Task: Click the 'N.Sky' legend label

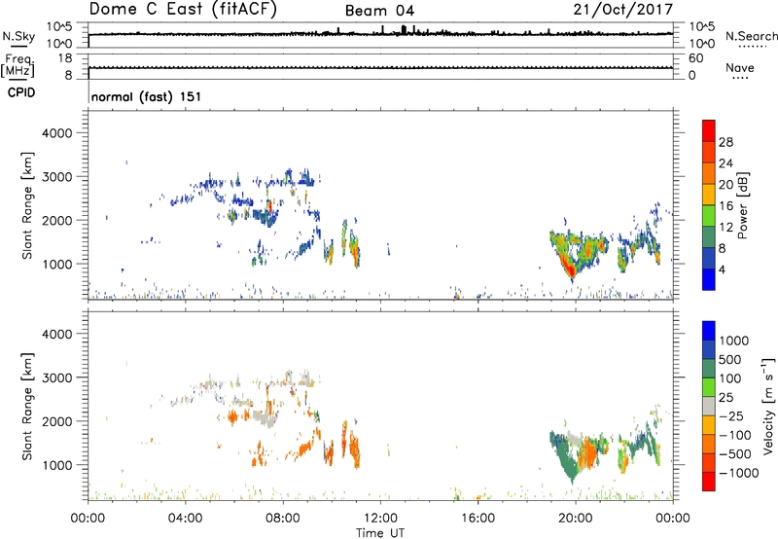Action: (x=18, y=36)
